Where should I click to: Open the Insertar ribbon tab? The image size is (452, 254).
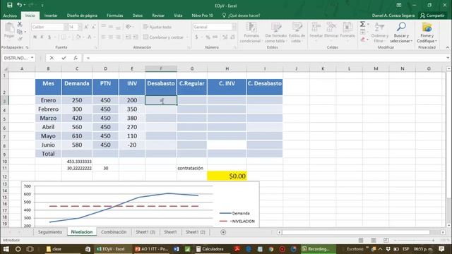(51, 16)
